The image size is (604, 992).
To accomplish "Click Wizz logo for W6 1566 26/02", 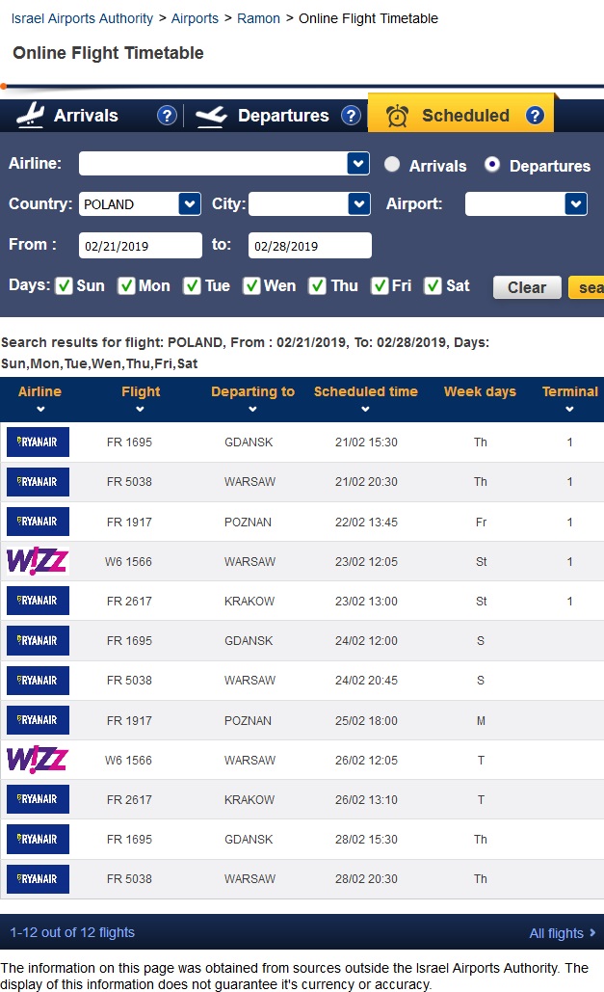I will 38,760.
